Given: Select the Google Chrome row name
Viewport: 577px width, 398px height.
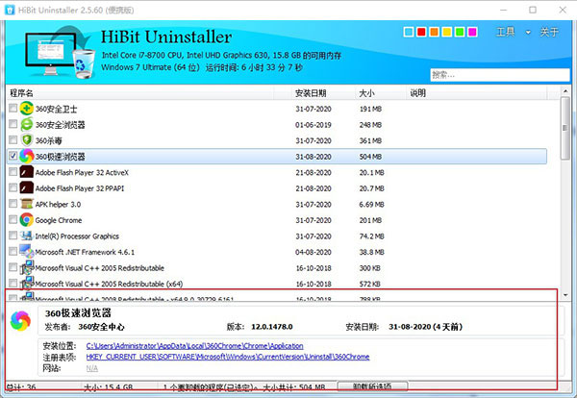Looking at the screenshot, I should [x=59, y=220].
